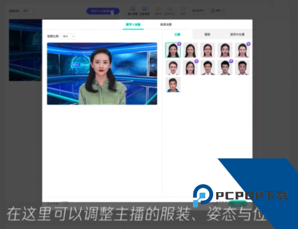
Task: Click the purple 数字人形象设置 button
Action: point(103,11)
